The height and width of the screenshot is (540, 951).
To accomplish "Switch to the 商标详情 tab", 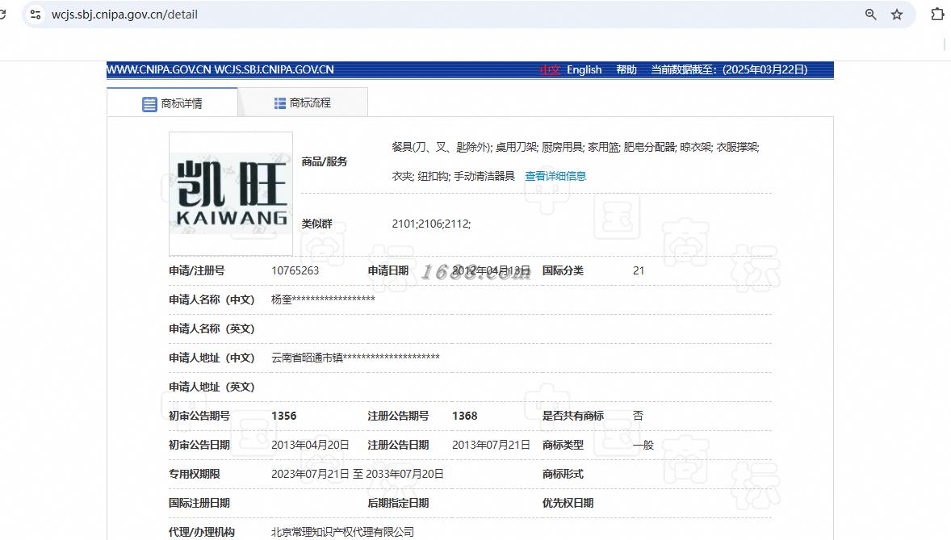I will 172,103.
